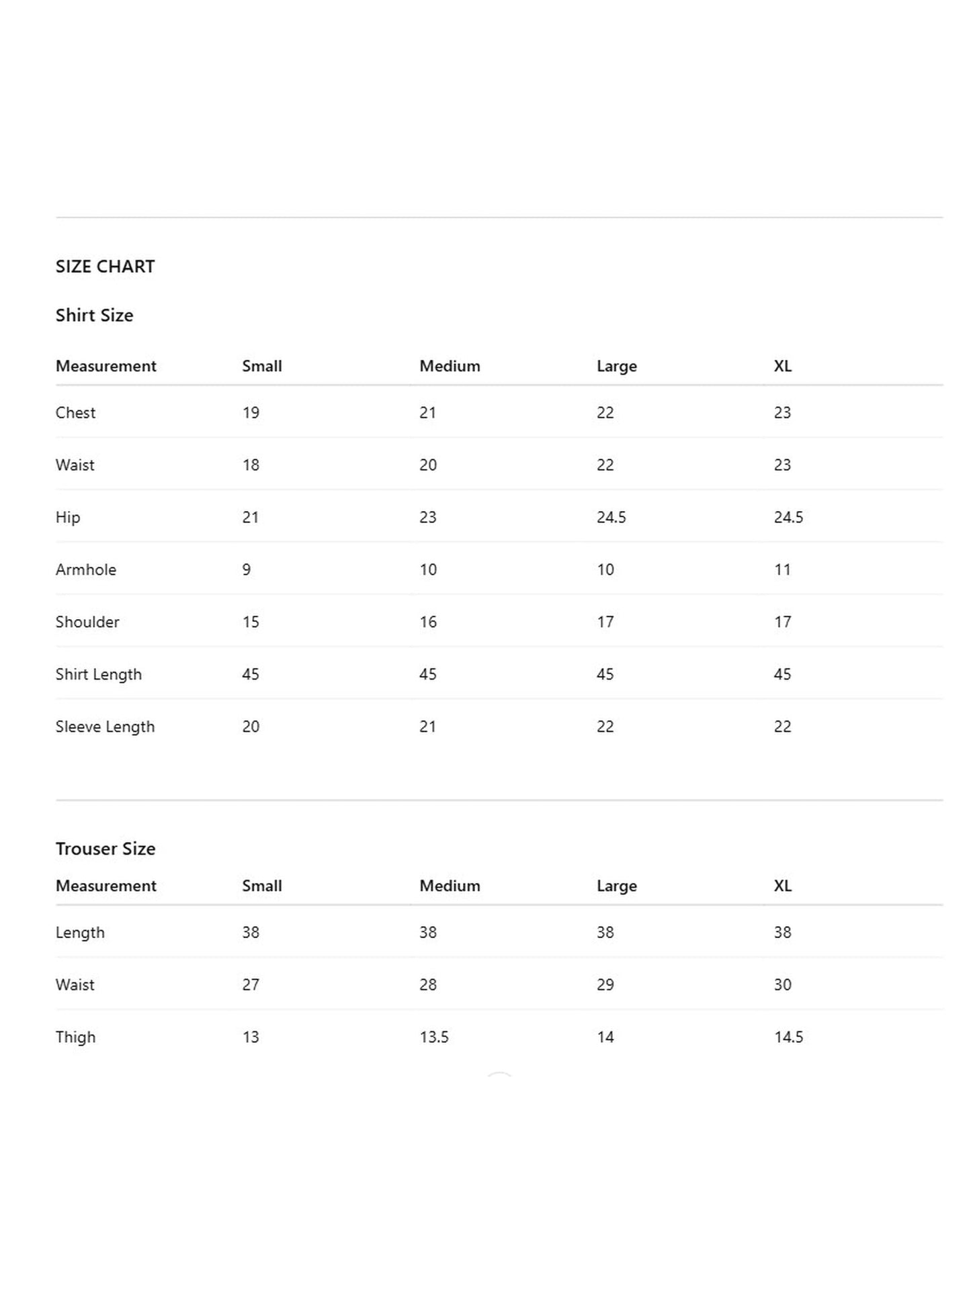The height and width of the screenshot is (1294, 971).
Task: Click the Hip value 24.5 under XL
Action: point(789,517)
